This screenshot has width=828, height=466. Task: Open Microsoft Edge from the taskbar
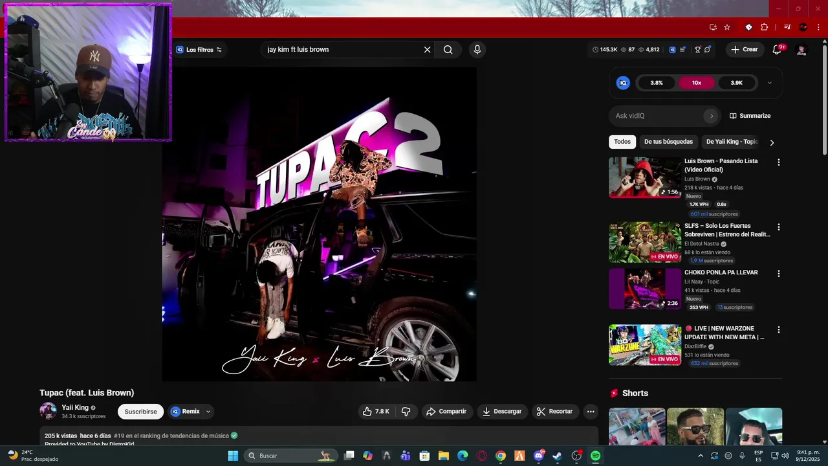463,456
